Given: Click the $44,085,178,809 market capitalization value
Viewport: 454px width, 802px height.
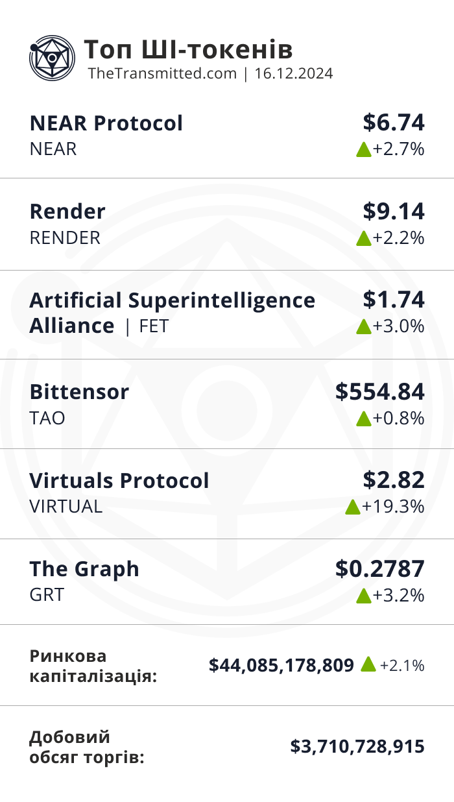Looking at the screenshot, I should [x=281, y=665].
